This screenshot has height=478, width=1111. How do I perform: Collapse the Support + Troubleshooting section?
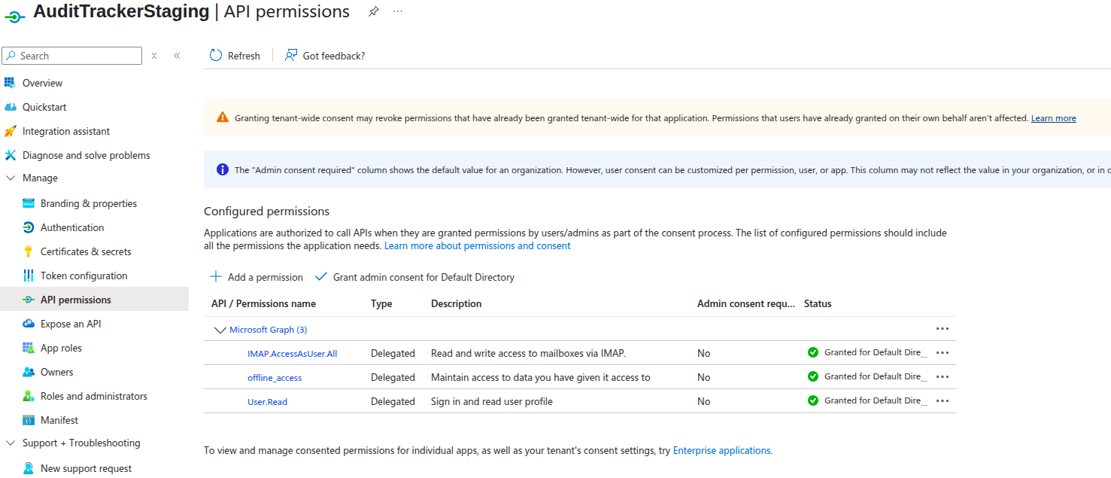click(x=10, y=443)
